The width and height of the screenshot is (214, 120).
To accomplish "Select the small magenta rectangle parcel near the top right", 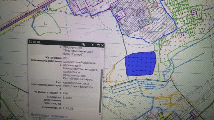I will [x=194, y=12].
